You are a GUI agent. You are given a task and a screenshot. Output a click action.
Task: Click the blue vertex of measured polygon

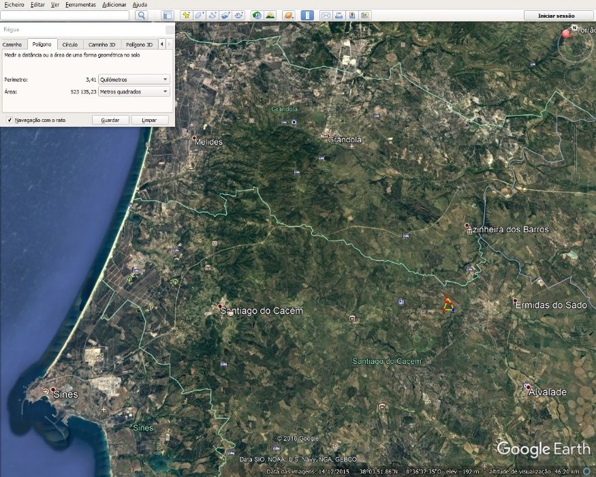coord(454,310)
